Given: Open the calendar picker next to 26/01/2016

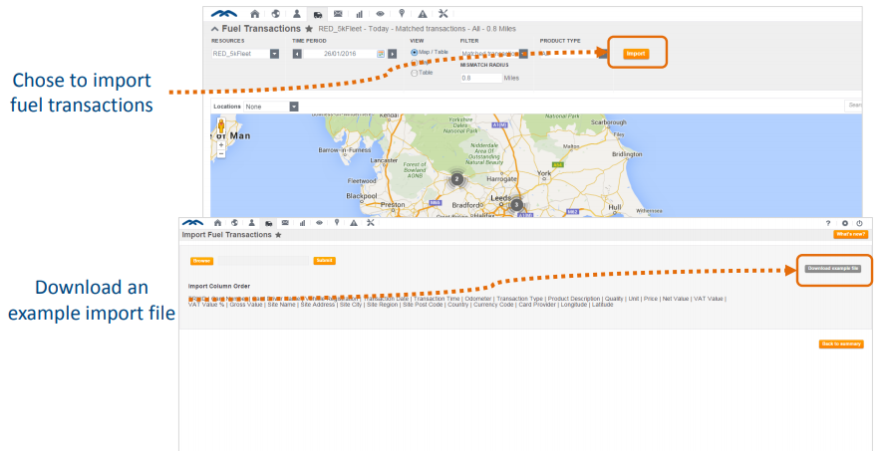Looking at the screenshot, I should (x=381, y=54).
